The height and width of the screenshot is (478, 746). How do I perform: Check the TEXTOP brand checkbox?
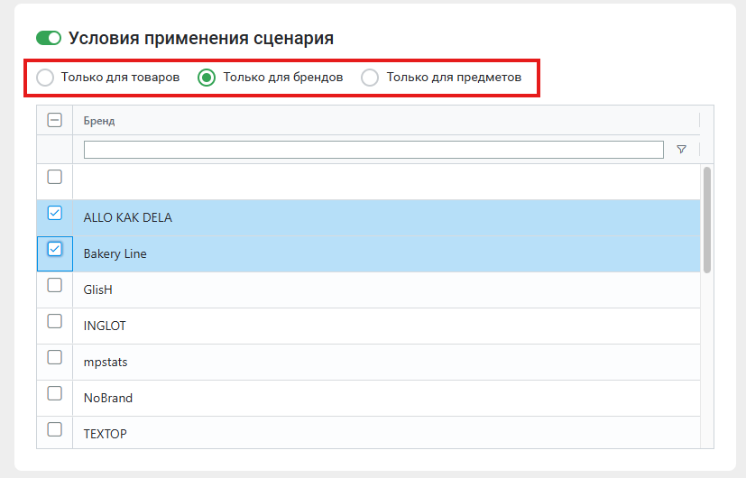pos(54,429)
